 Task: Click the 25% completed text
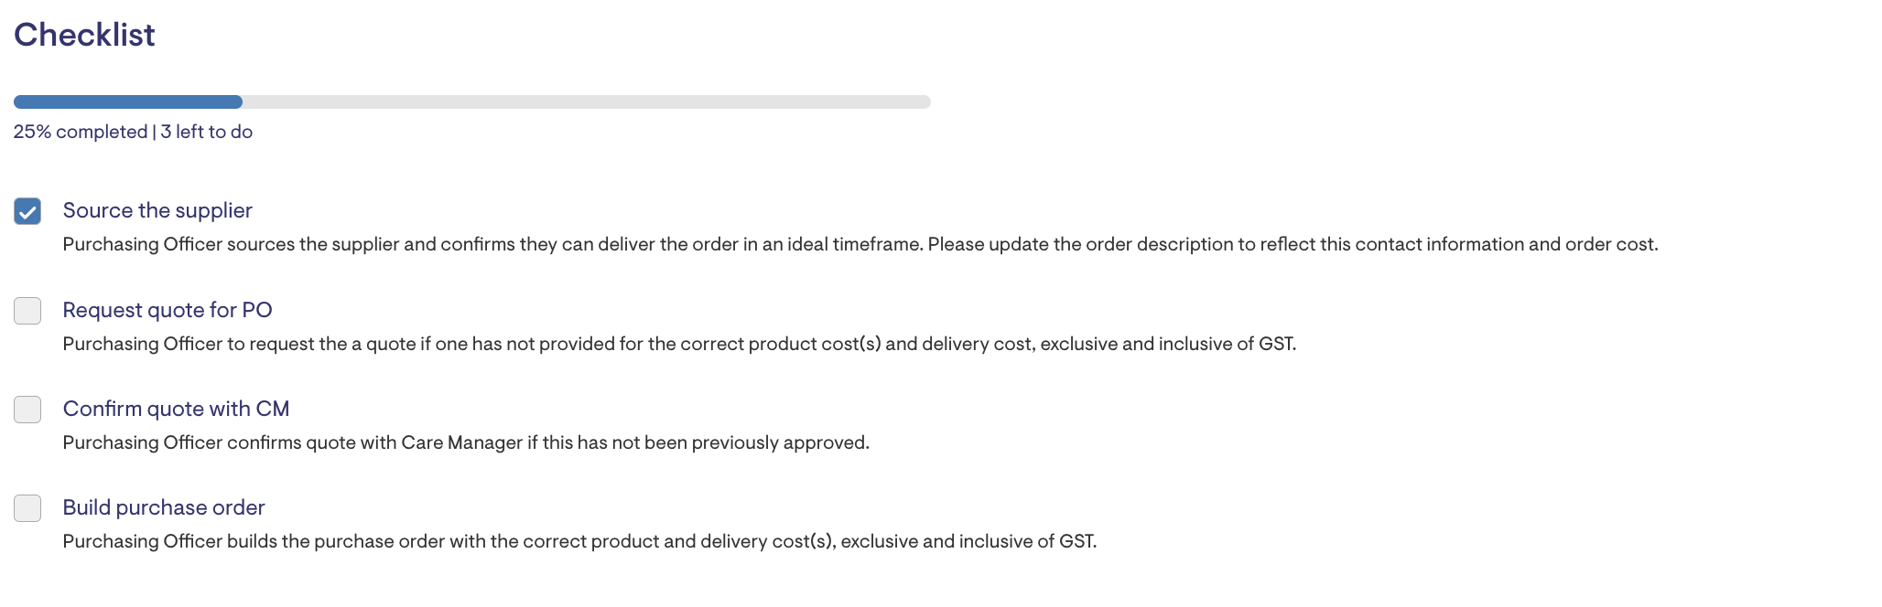pos(81,132)
